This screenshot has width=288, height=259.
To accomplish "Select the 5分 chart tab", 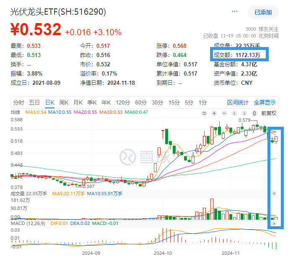I will tap(189, 102).
